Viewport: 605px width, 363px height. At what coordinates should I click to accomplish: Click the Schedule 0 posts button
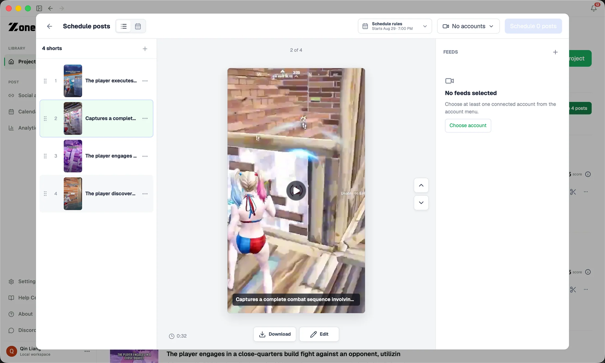[x=533, y=26]
